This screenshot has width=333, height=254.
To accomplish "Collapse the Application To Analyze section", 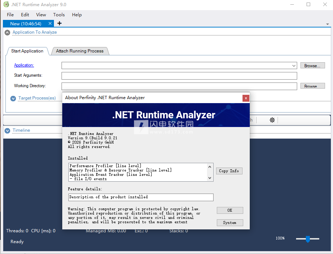I will 7,33.
